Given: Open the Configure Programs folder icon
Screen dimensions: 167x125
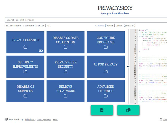Looking at the screenshot, I should click(x=106, y=47).
